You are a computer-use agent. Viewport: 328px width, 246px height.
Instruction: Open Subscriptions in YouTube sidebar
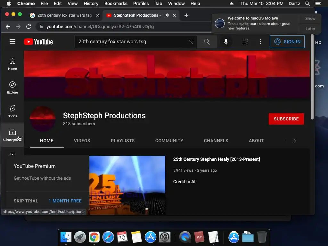(12, 135)
